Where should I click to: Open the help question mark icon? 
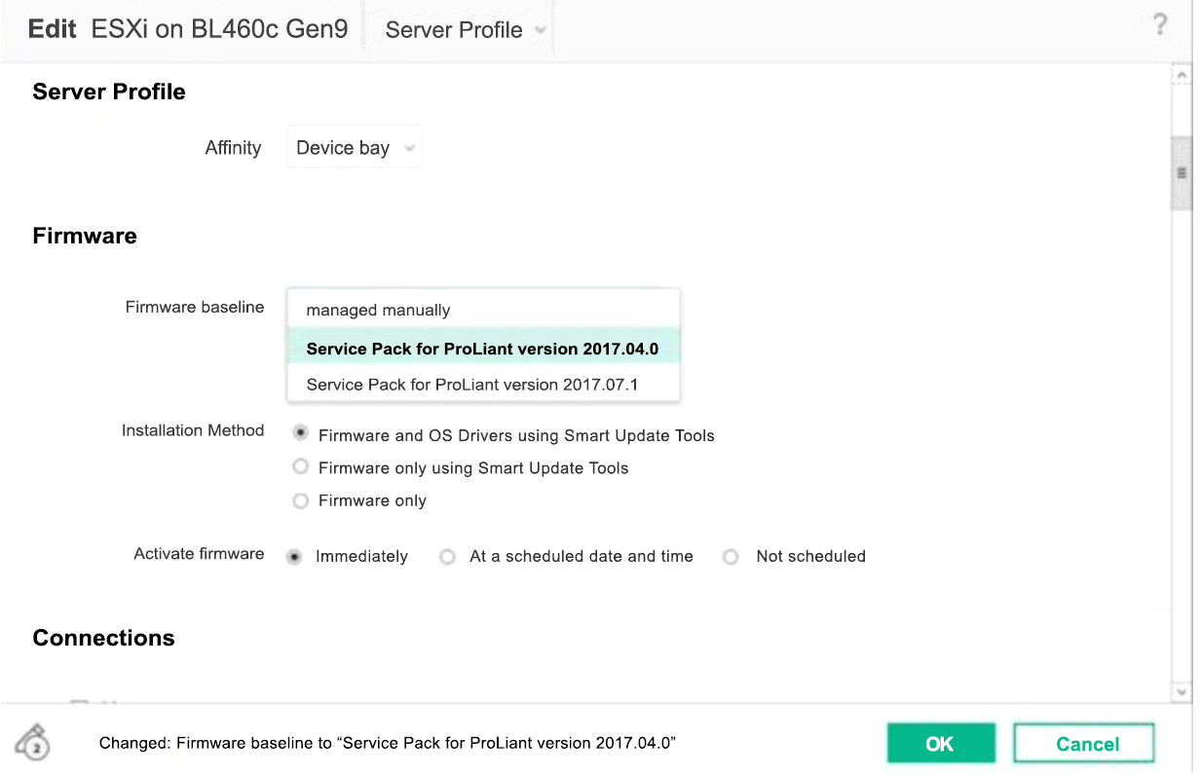click(1159, 26)
